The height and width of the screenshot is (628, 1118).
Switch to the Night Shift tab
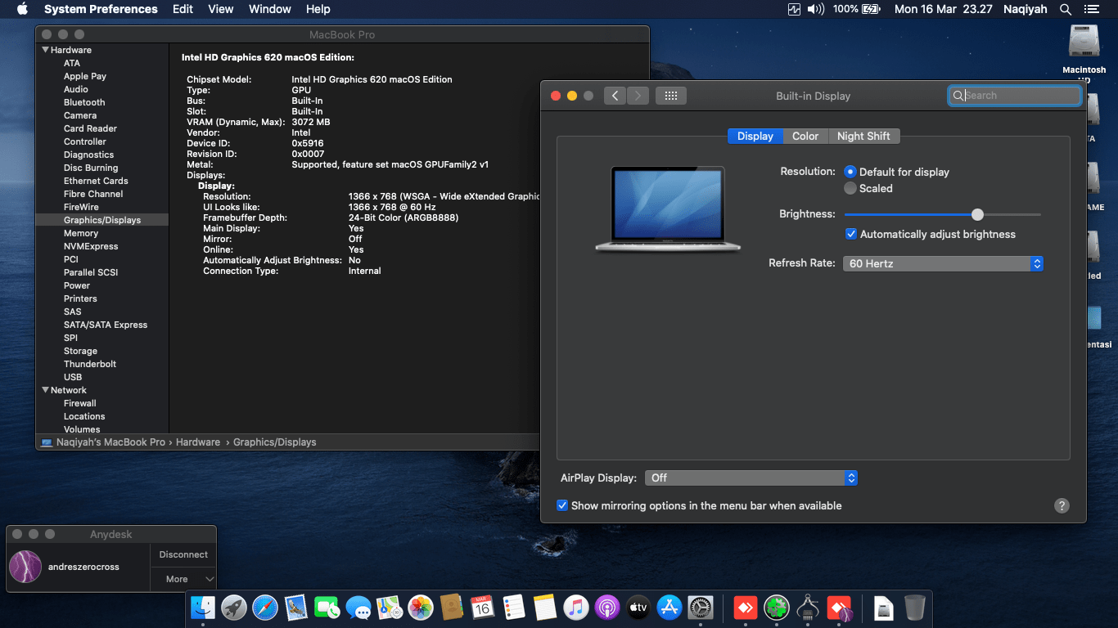pyautogui.click(x=863, y=136)
